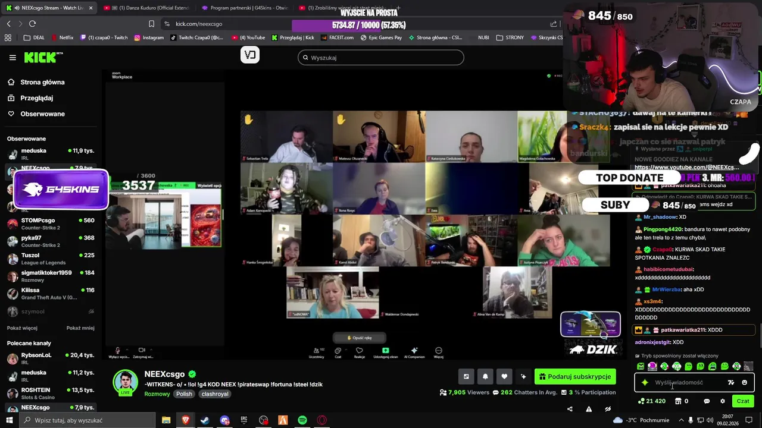Open the chat translate icon
This screenshot has width=762, height=428.
[x=731, y=383]
